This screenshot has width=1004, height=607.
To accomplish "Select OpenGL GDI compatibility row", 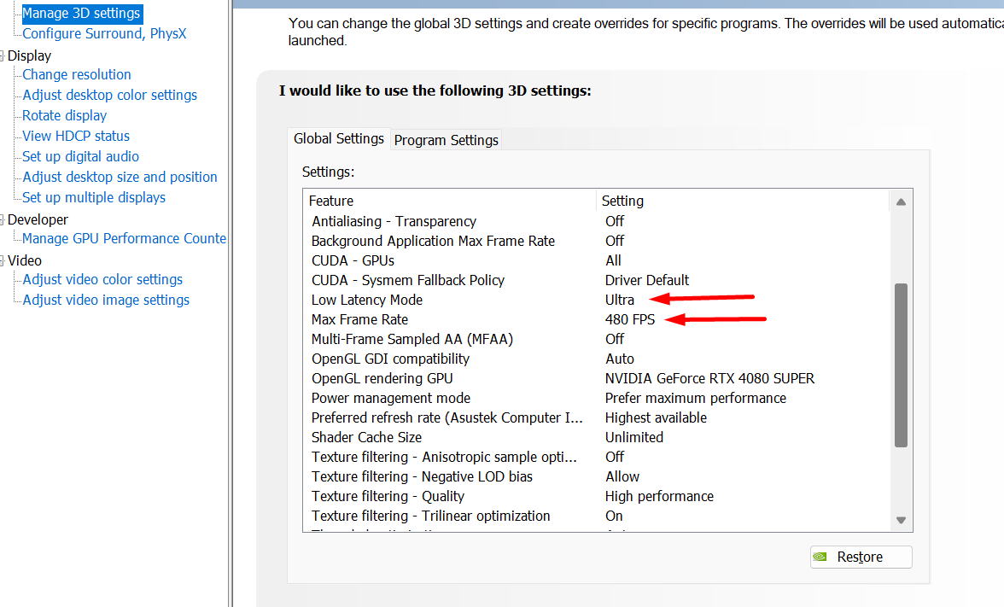I will coord(596,359).
